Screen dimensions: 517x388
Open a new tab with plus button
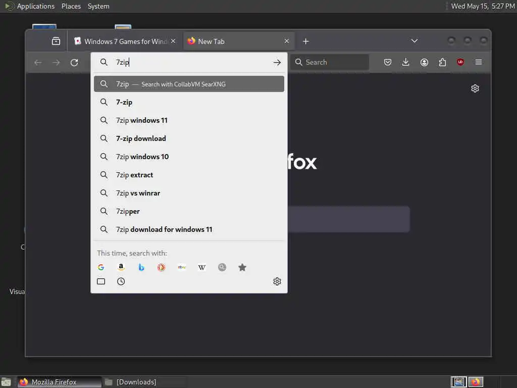click(x=305, y=41)
